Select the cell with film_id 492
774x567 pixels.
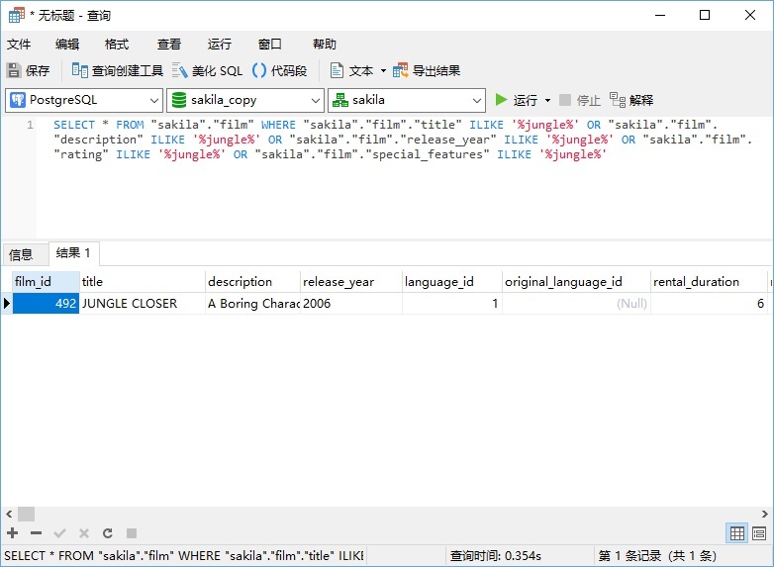[46, 304]
